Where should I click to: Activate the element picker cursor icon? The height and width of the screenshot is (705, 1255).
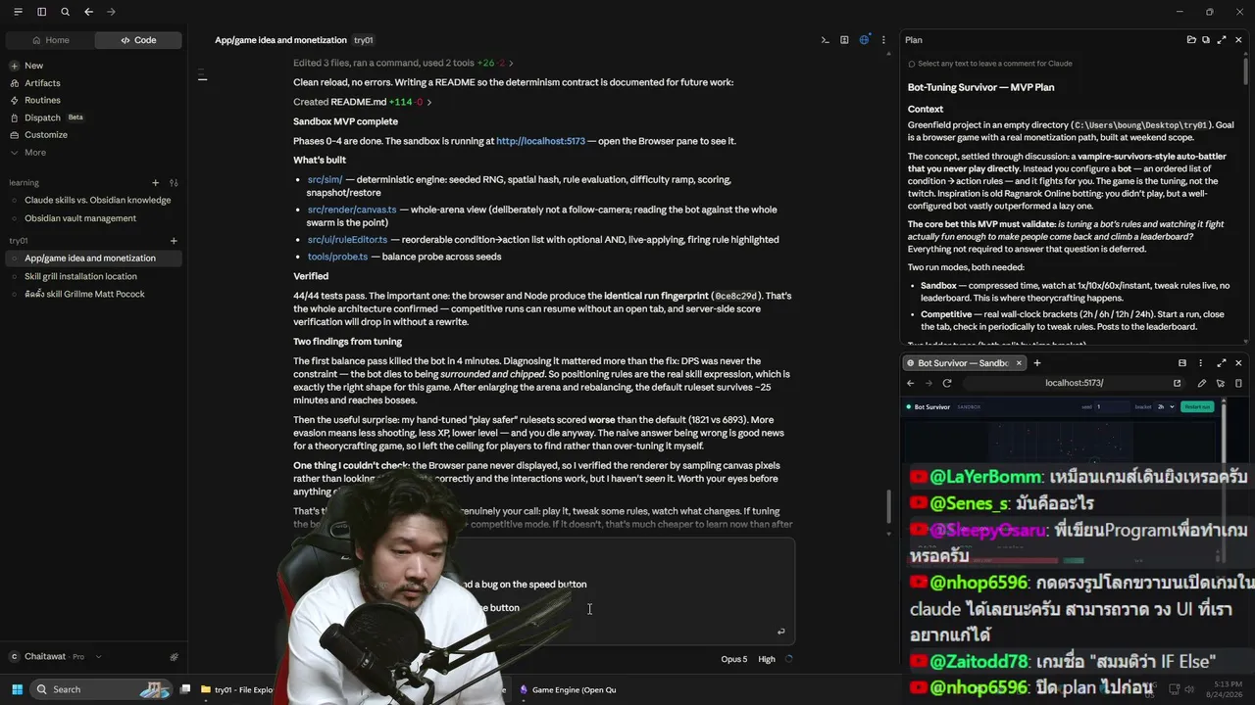pos(1221,383)
